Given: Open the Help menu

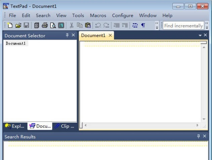Looking at the screenshot, I should [x=167, y=15].
